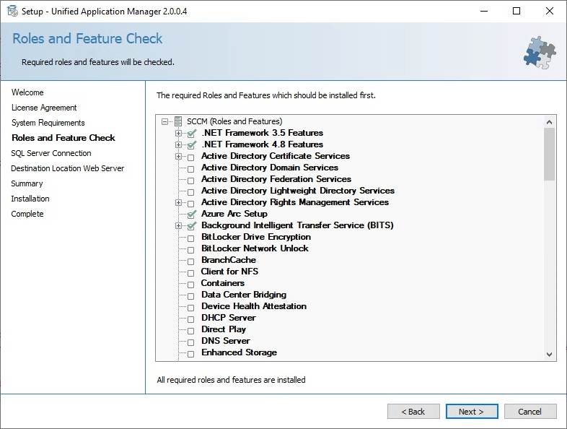
Task: Collapse the SCCM (Roles and Features) node
Action: (x=165, y=121)
